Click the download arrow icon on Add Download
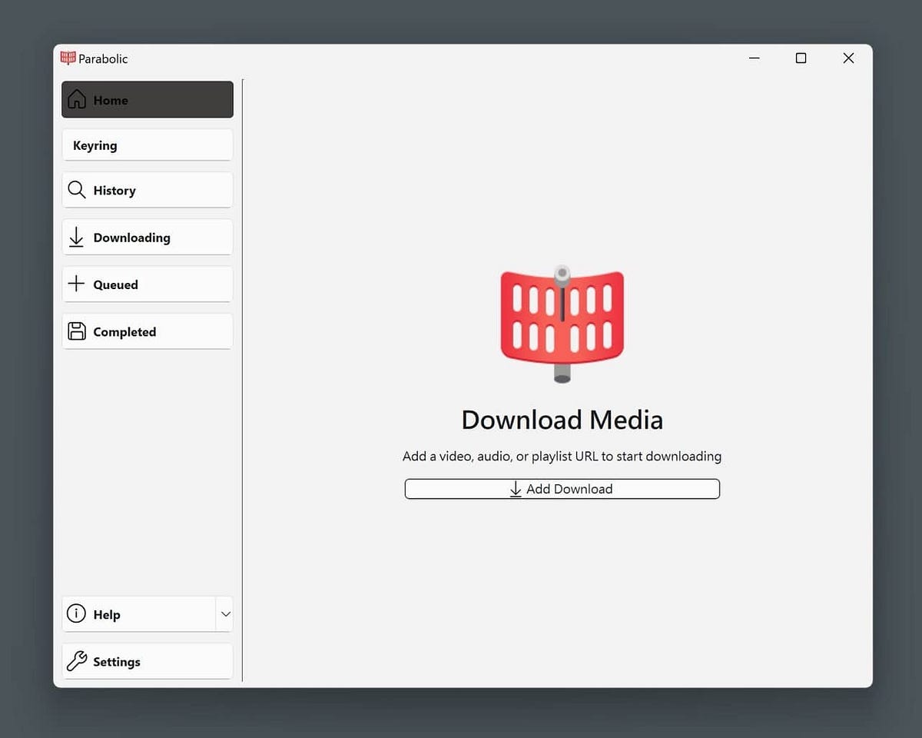Image resolution: width=922 pixels, height=738 pixels. tap(516, 489)
